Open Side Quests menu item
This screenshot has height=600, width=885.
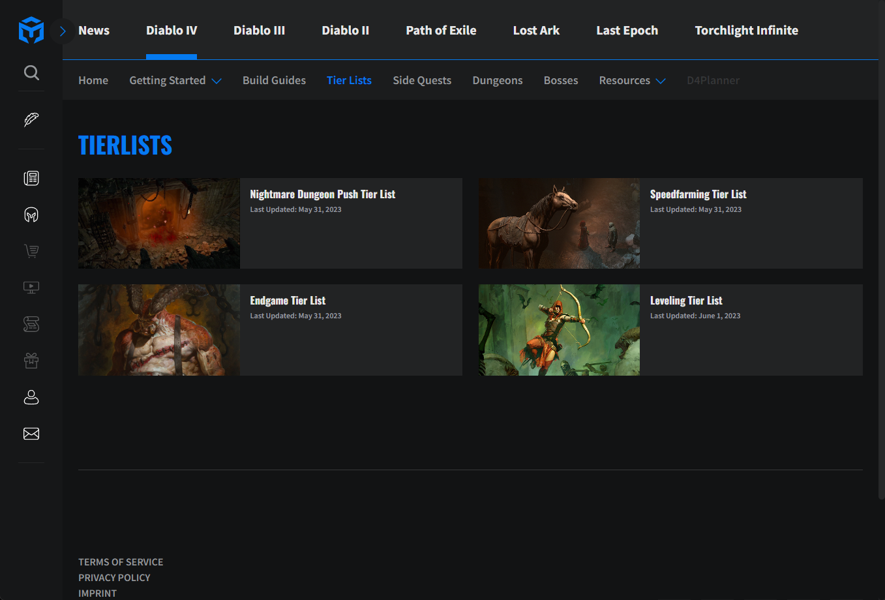(422, 80)
